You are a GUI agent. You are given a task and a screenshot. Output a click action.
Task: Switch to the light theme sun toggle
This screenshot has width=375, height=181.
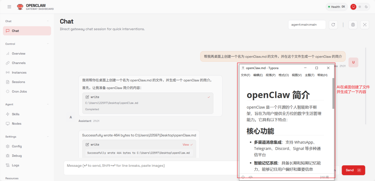tap(360, 7)
